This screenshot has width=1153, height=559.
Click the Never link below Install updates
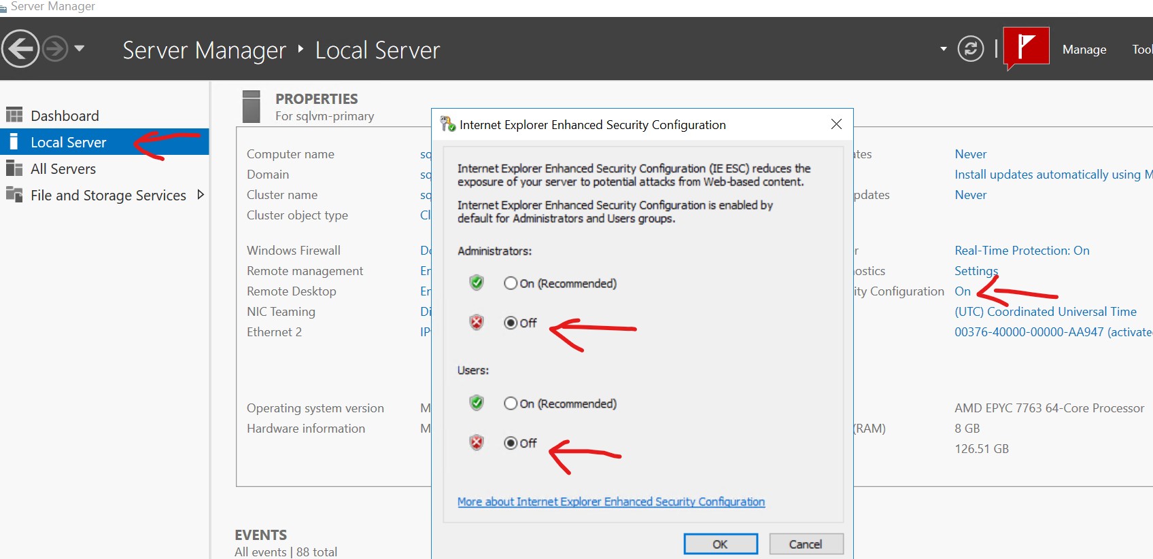click(970, 195)
